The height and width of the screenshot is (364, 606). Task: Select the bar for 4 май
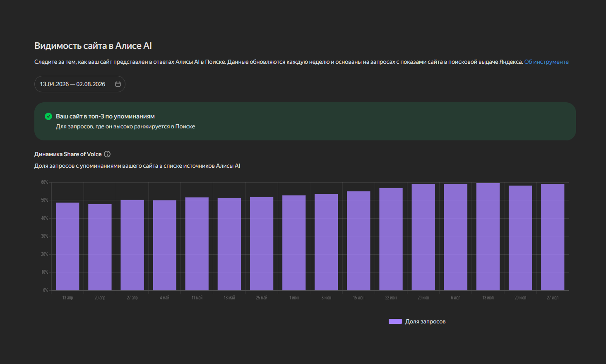click(x=164, y=245)
